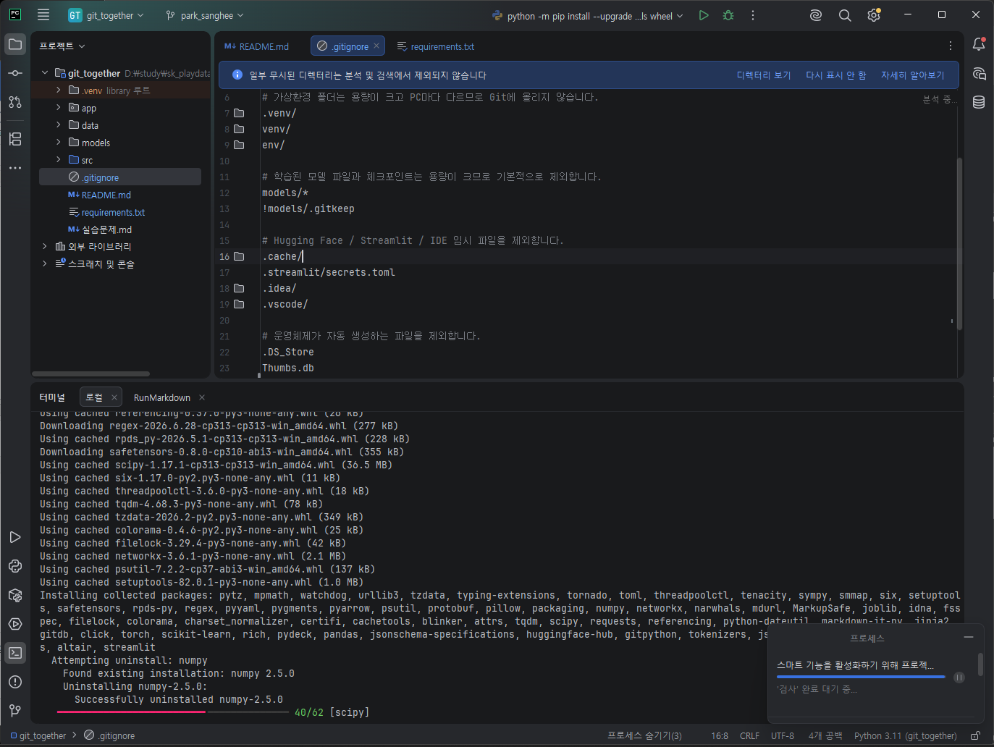Go to line via 16:8 indicator
The width and height of the screenshot is (994, 747).
pos(720,735)
